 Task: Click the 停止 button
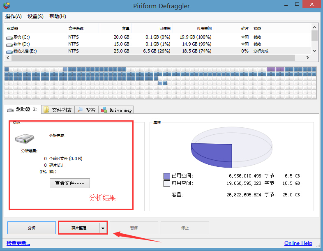point(185,228)
